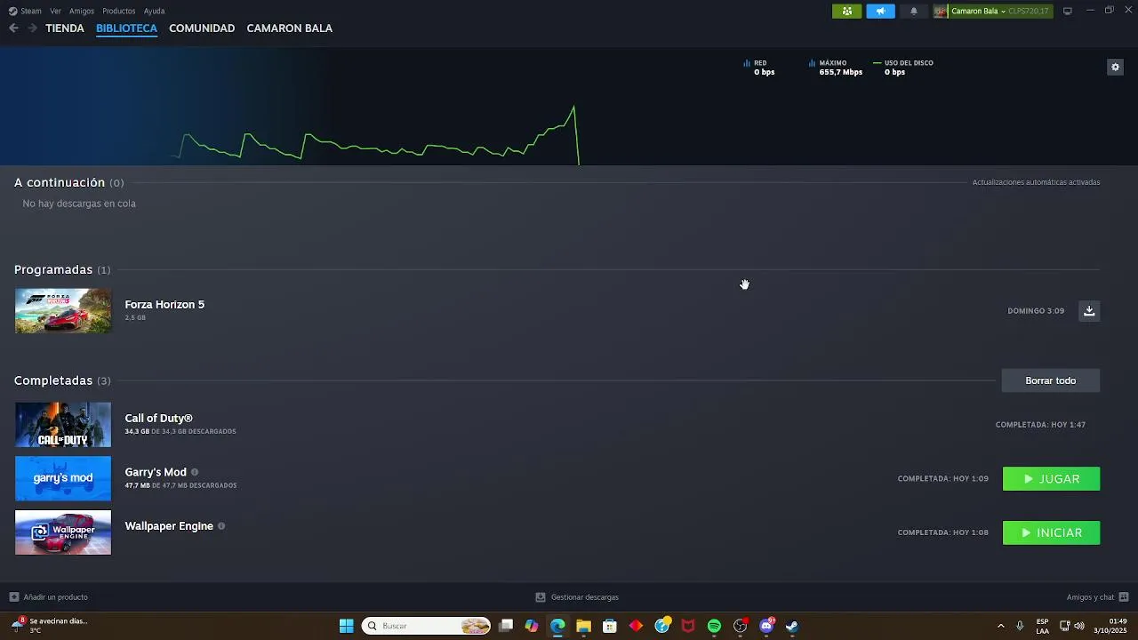1138x640 pixels.
Task: Open the weather widget on taskbar
Action: 49,626
